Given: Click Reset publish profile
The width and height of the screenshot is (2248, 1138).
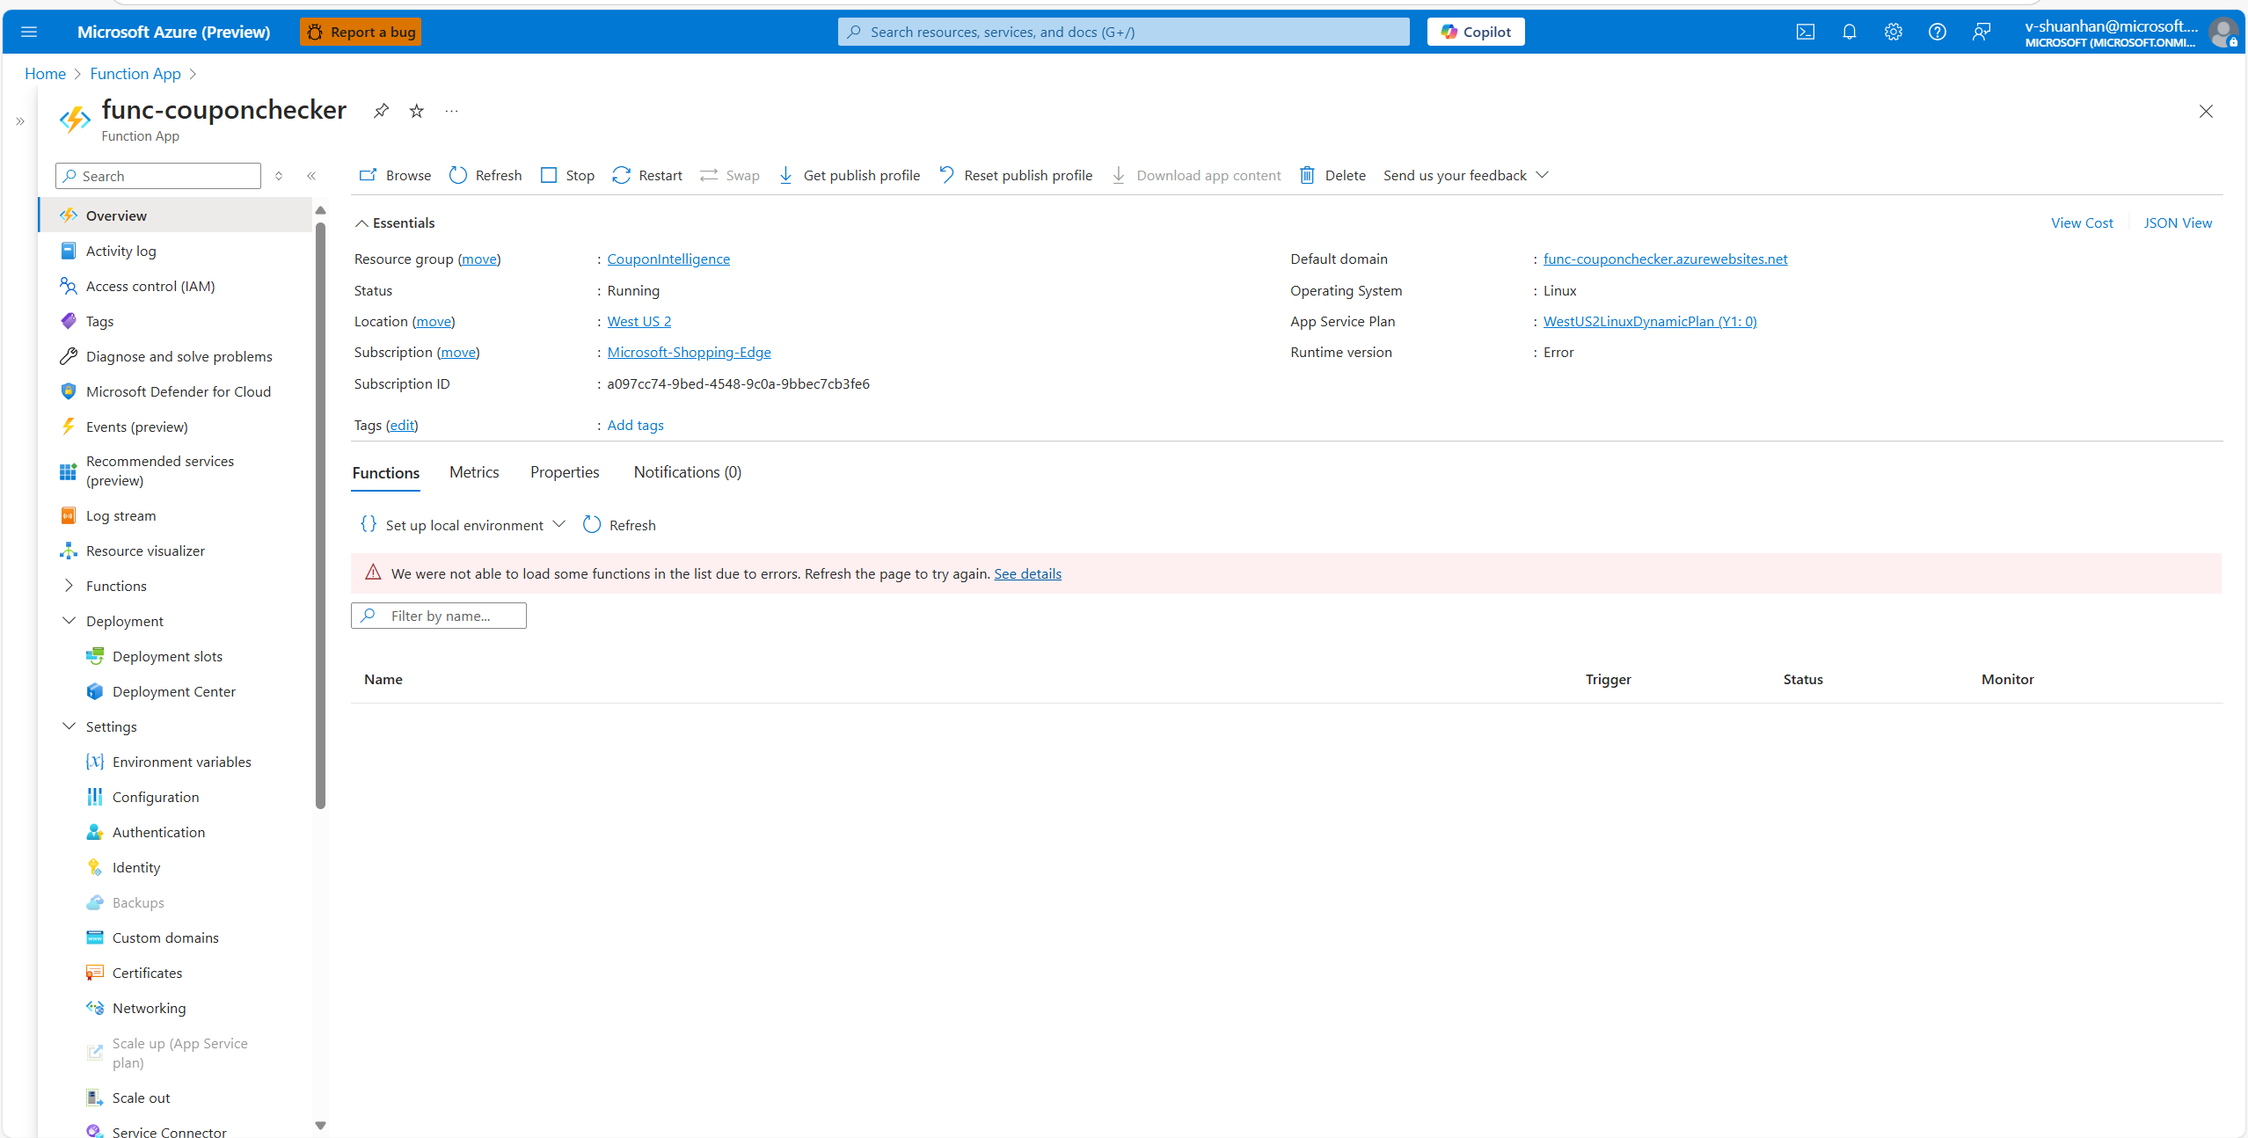Looking at the screenshot, I should tap(1016, 175).
